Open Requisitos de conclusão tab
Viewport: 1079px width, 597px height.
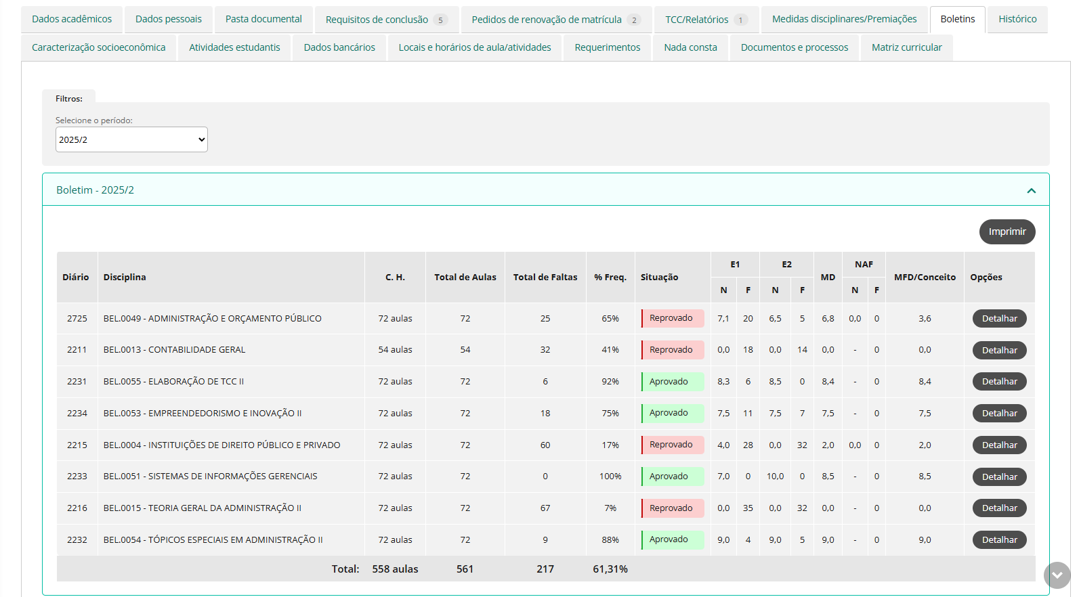pyautogui.click(x=386, y=20)
